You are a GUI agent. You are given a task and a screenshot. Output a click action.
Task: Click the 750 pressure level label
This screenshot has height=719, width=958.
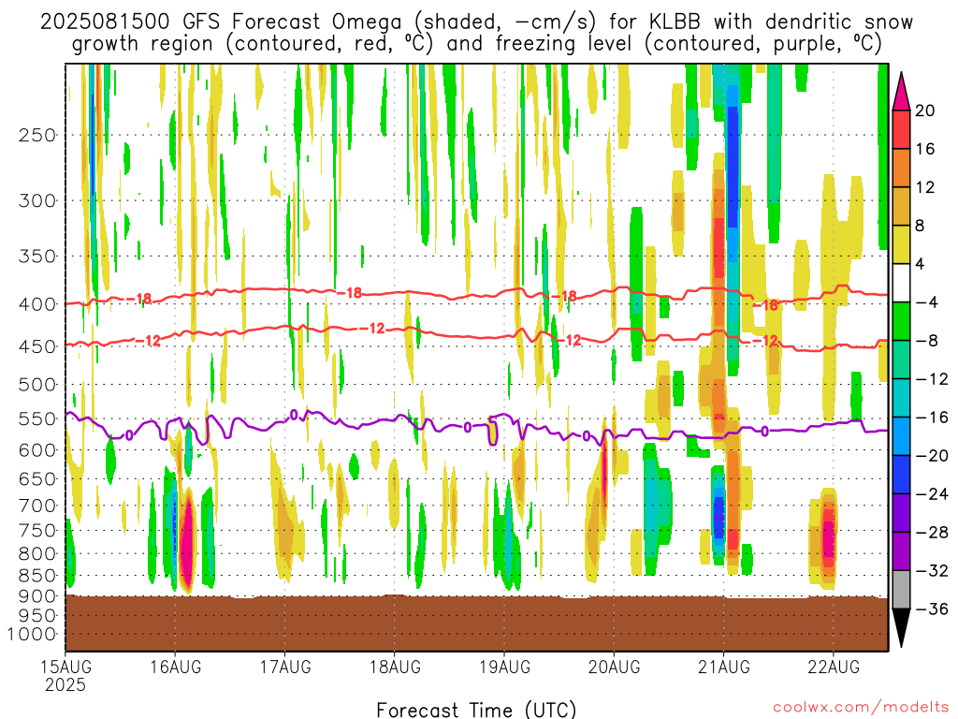click(x=36, y=531)
